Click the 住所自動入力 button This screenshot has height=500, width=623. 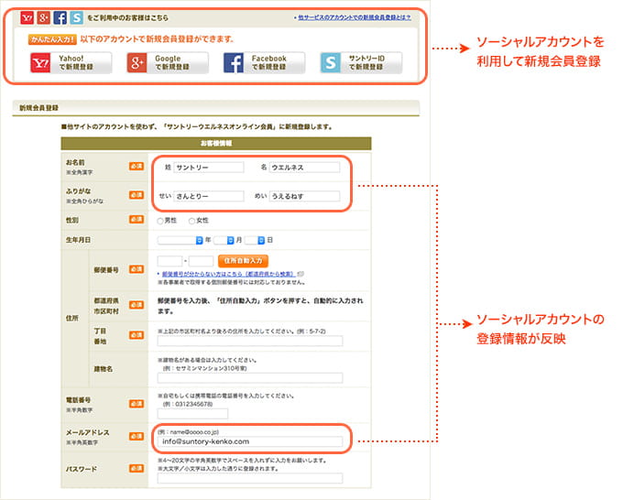(x=243, y=261)
